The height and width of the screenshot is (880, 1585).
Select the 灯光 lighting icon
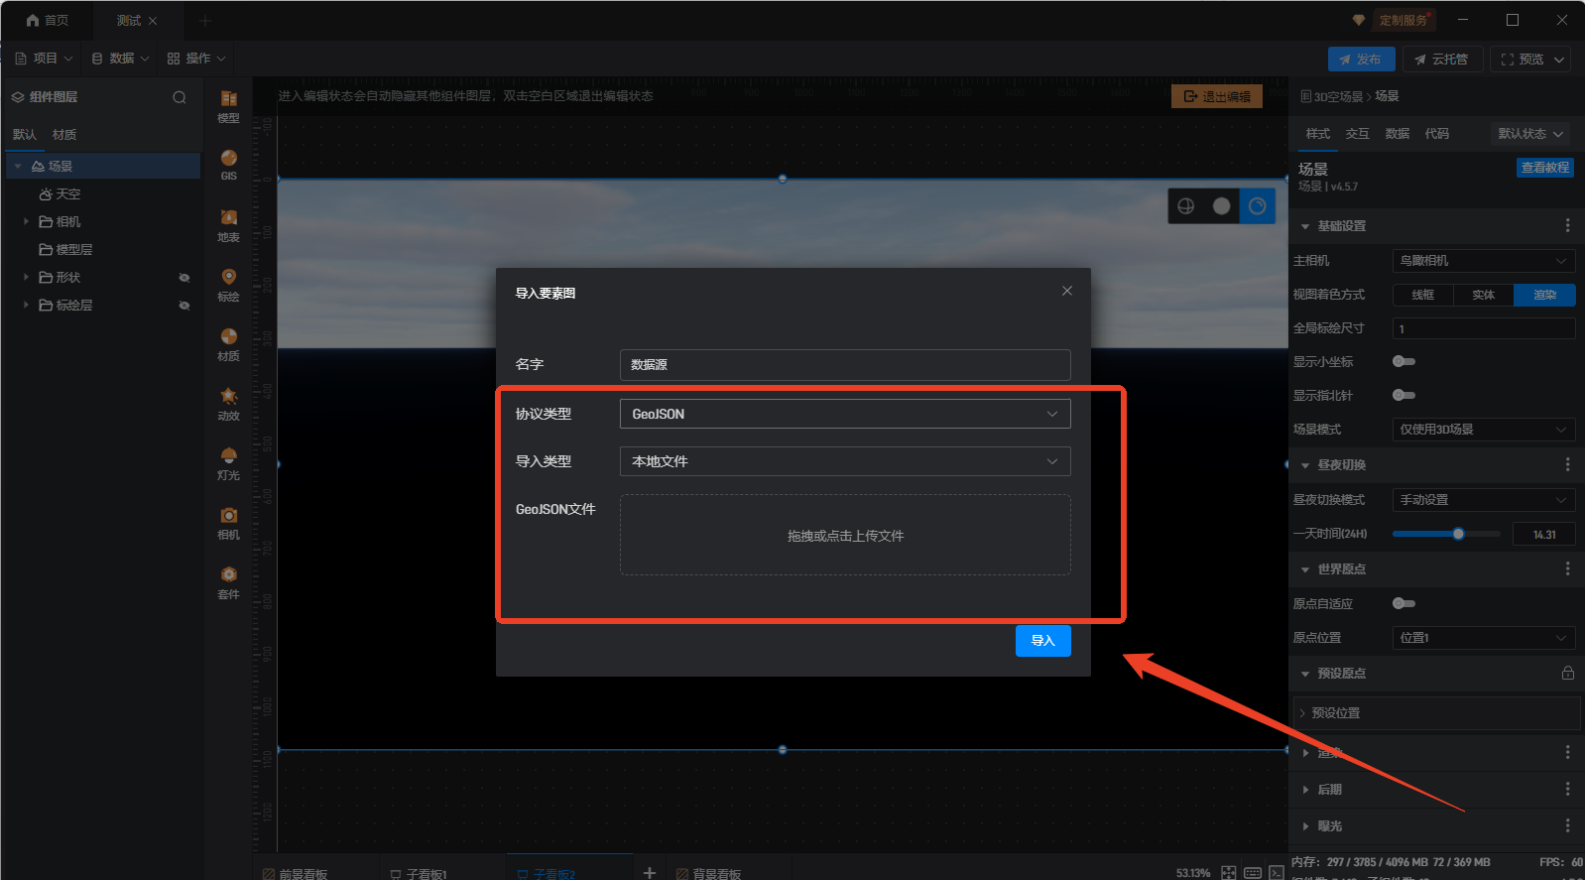click(x=228, y=460)
